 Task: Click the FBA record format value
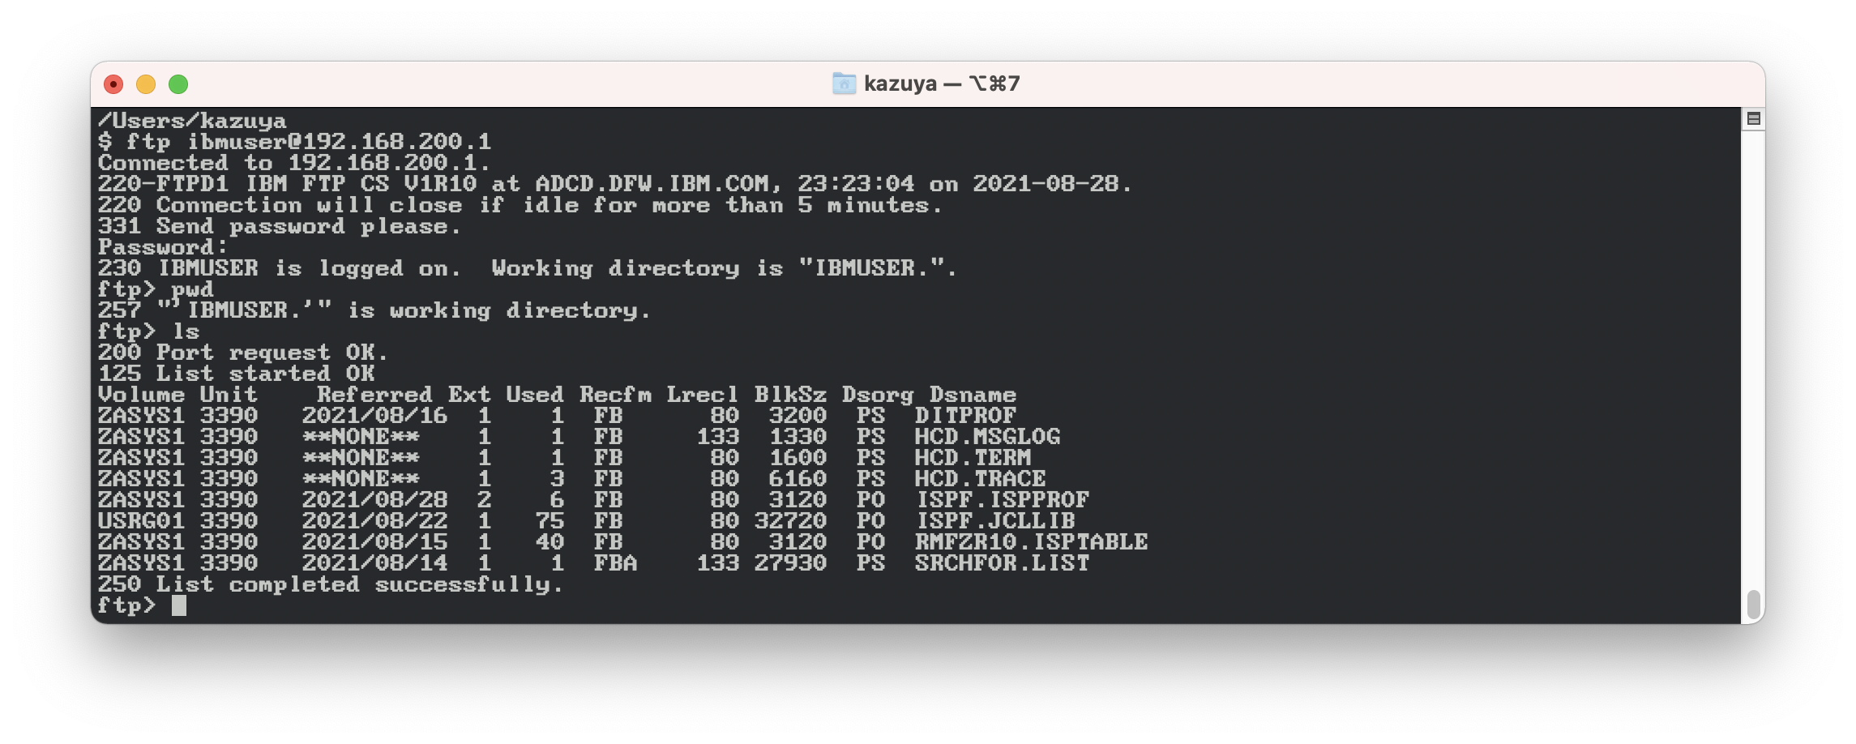pyautogui.click(x=615, y=563)
